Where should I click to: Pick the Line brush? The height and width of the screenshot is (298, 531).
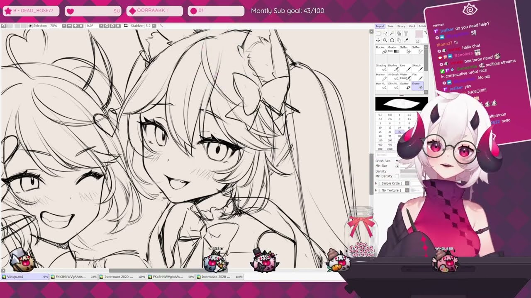pos(405,68)
